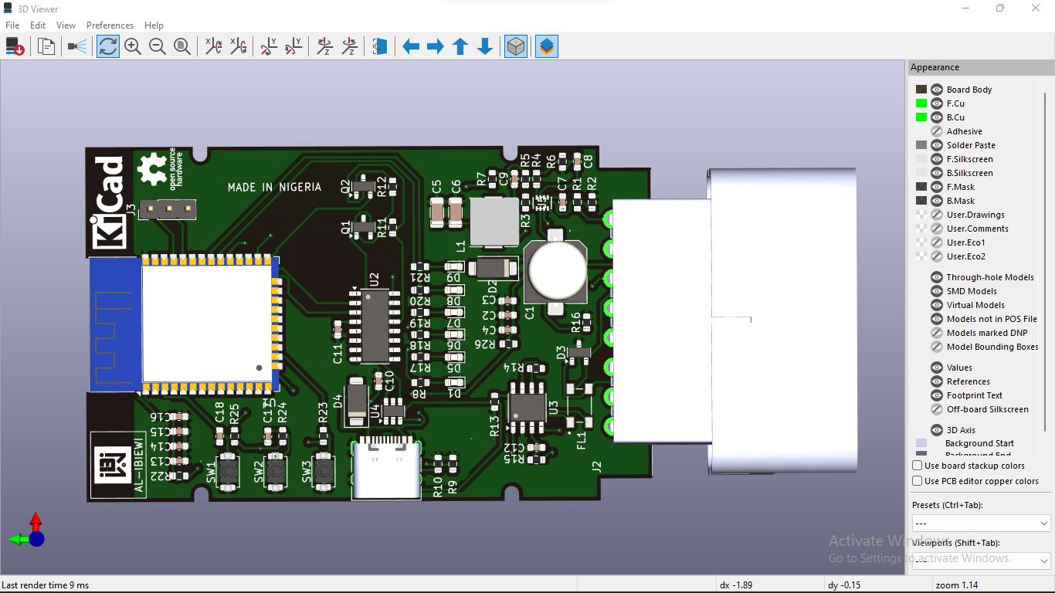
Task: Flip the board view
Action: [x=379, y=46]
